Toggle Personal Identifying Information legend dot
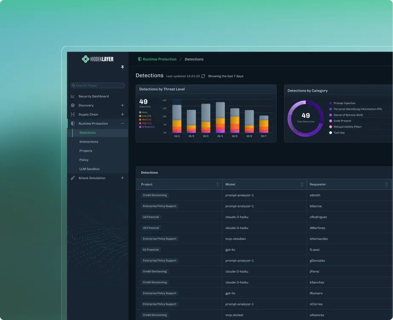Image resolution: width=393 pixels, height=320 pixels. pos(330,109)
